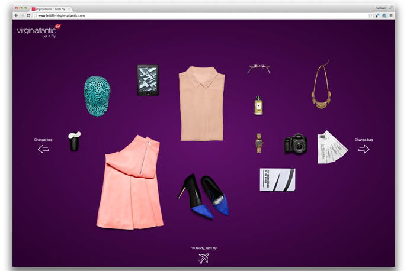Select the Kindle e-reader item

pos(148,80)
